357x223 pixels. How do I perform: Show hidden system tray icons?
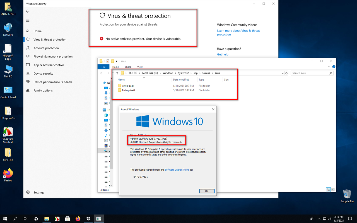(x=319, y=219)
